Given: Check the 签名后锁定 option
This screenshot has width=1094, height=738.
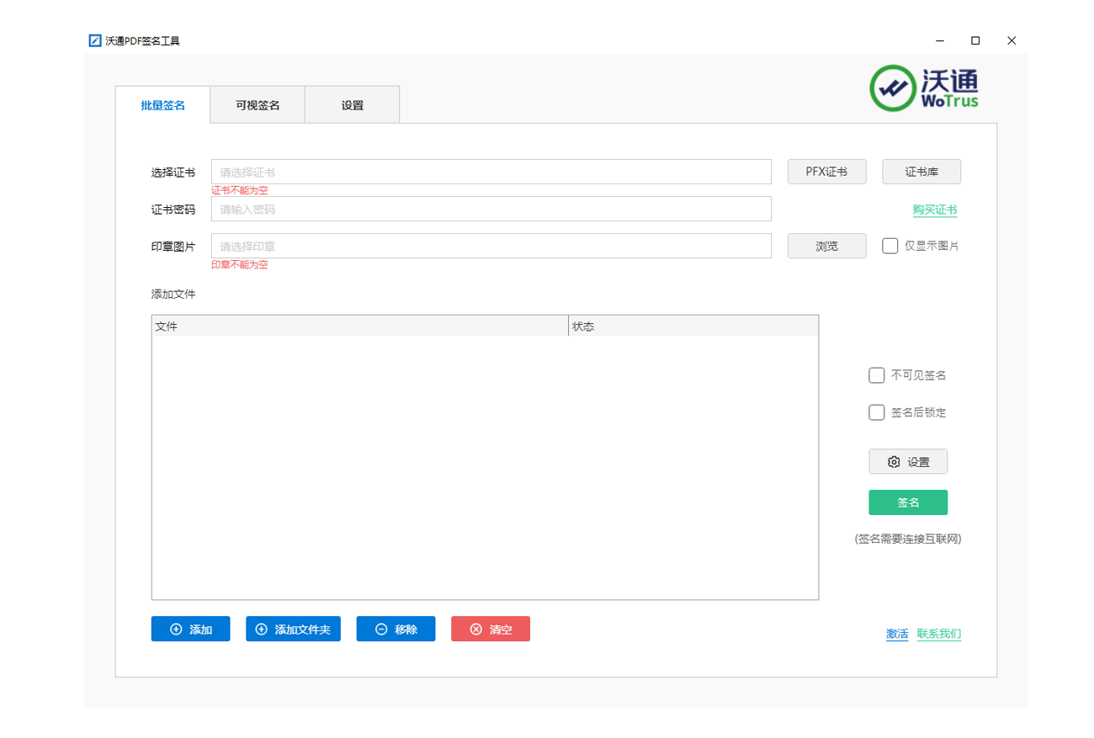Looking at the screenshot, I should [x=876, y=412].
